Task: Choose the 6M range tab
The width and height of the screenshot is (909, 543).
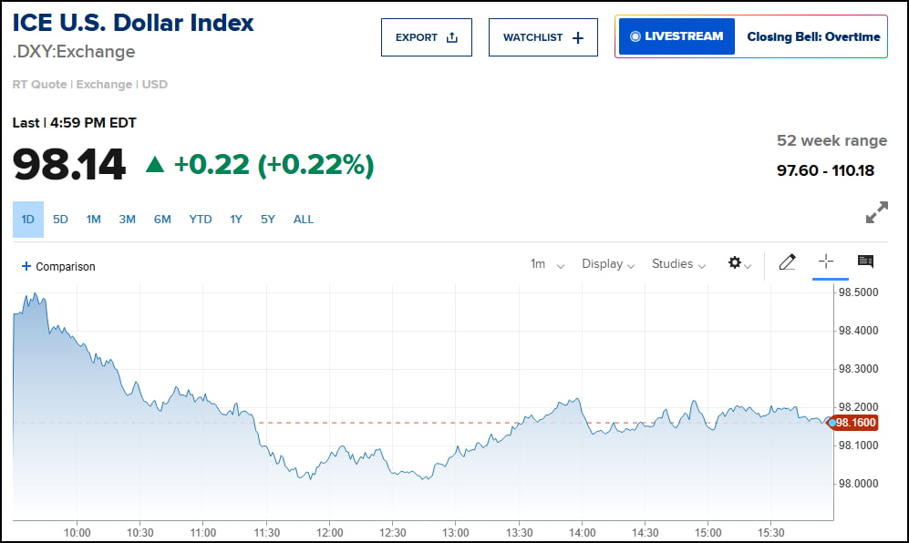Action: (162, 219)
